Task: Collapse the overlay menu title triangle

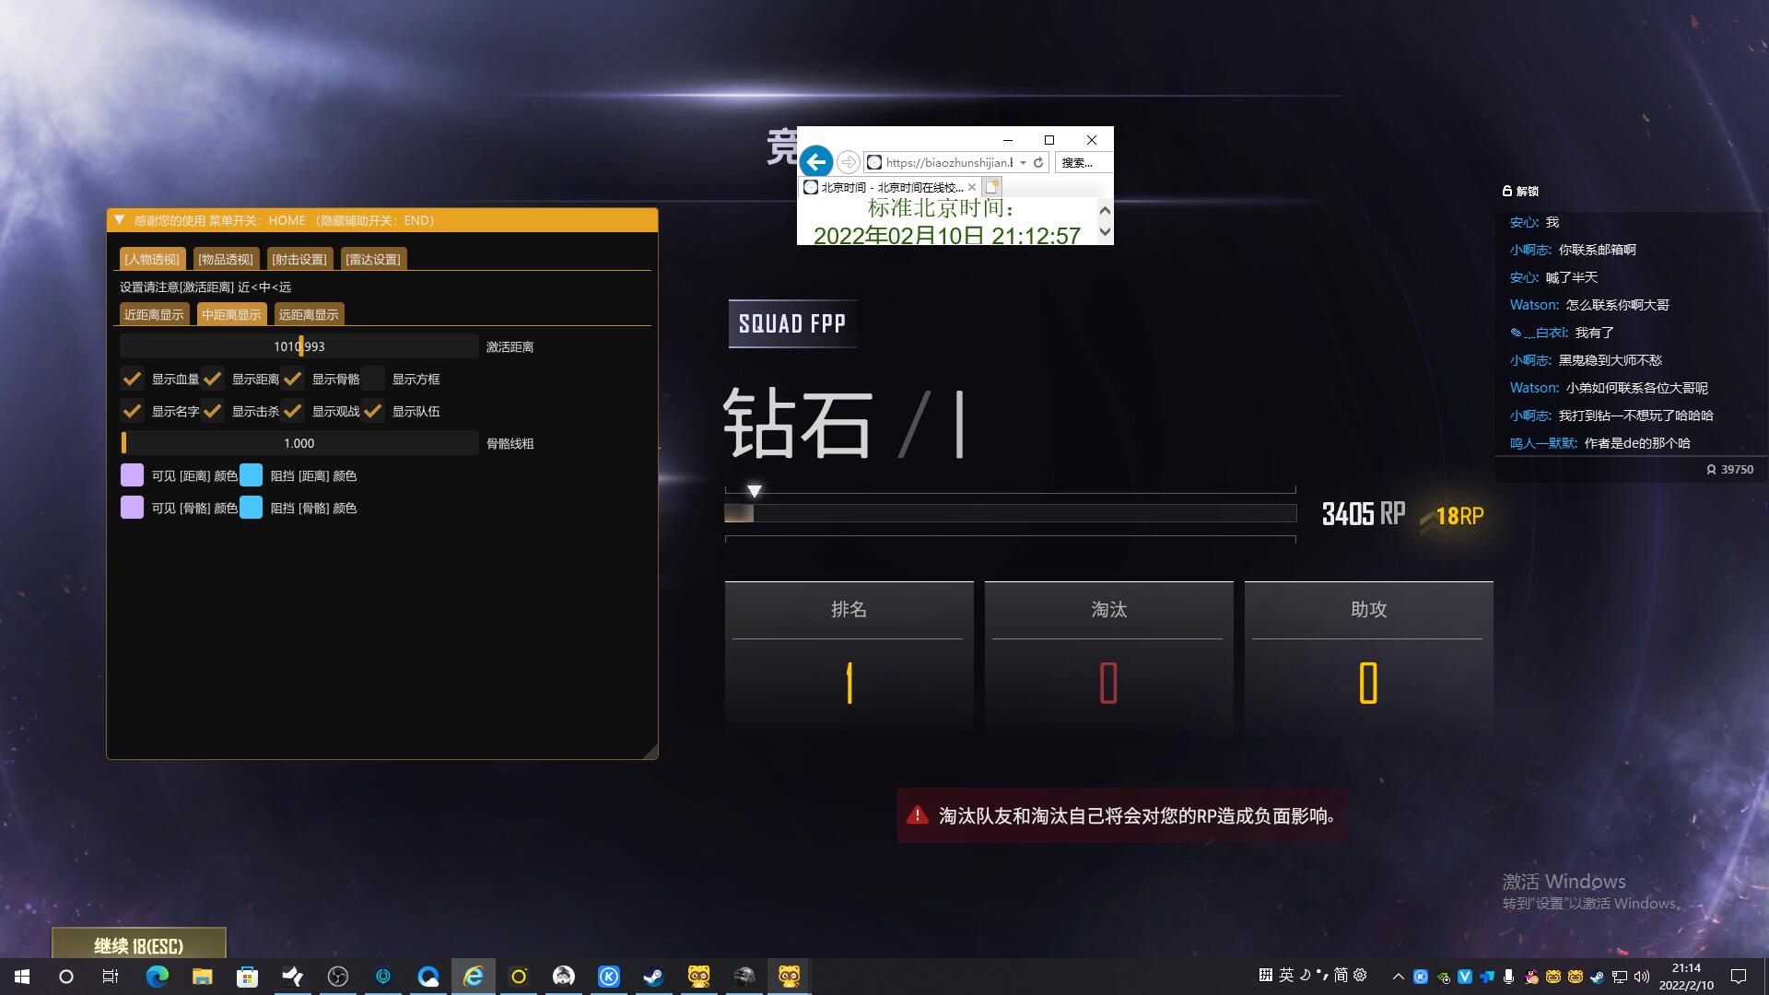Action: click(x=119, y=220)
